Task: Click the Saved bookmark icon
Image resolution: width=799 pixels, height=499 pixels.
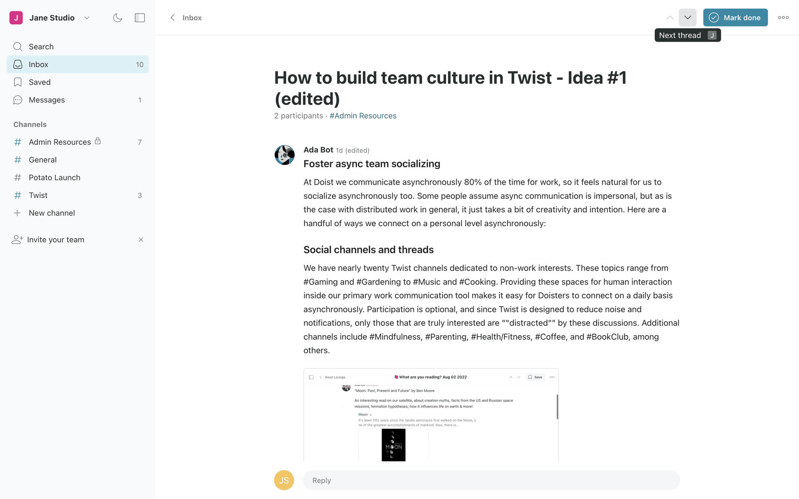Action: tap(17, 82)
